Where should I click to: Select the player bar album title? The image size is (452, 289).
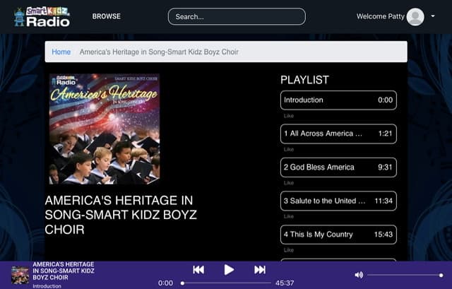tap(64, 271)
